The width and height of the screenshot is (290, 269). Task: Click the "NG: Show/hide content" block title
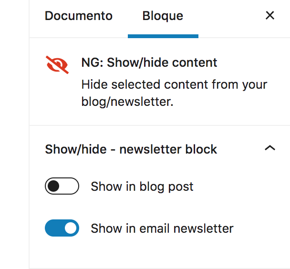149,62
